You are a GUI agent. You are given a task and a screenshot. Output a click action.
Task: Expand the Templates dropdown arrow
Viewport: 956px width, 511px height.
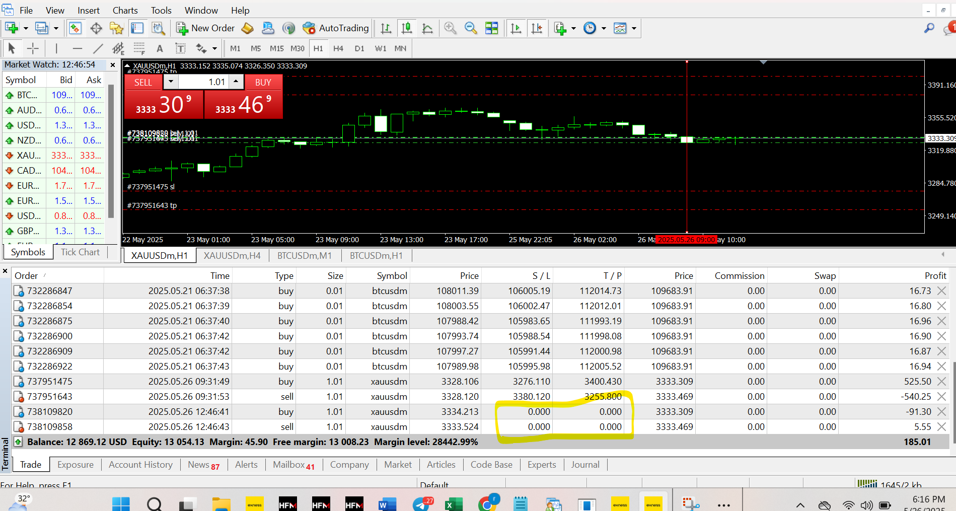click(x=634, y=28)
